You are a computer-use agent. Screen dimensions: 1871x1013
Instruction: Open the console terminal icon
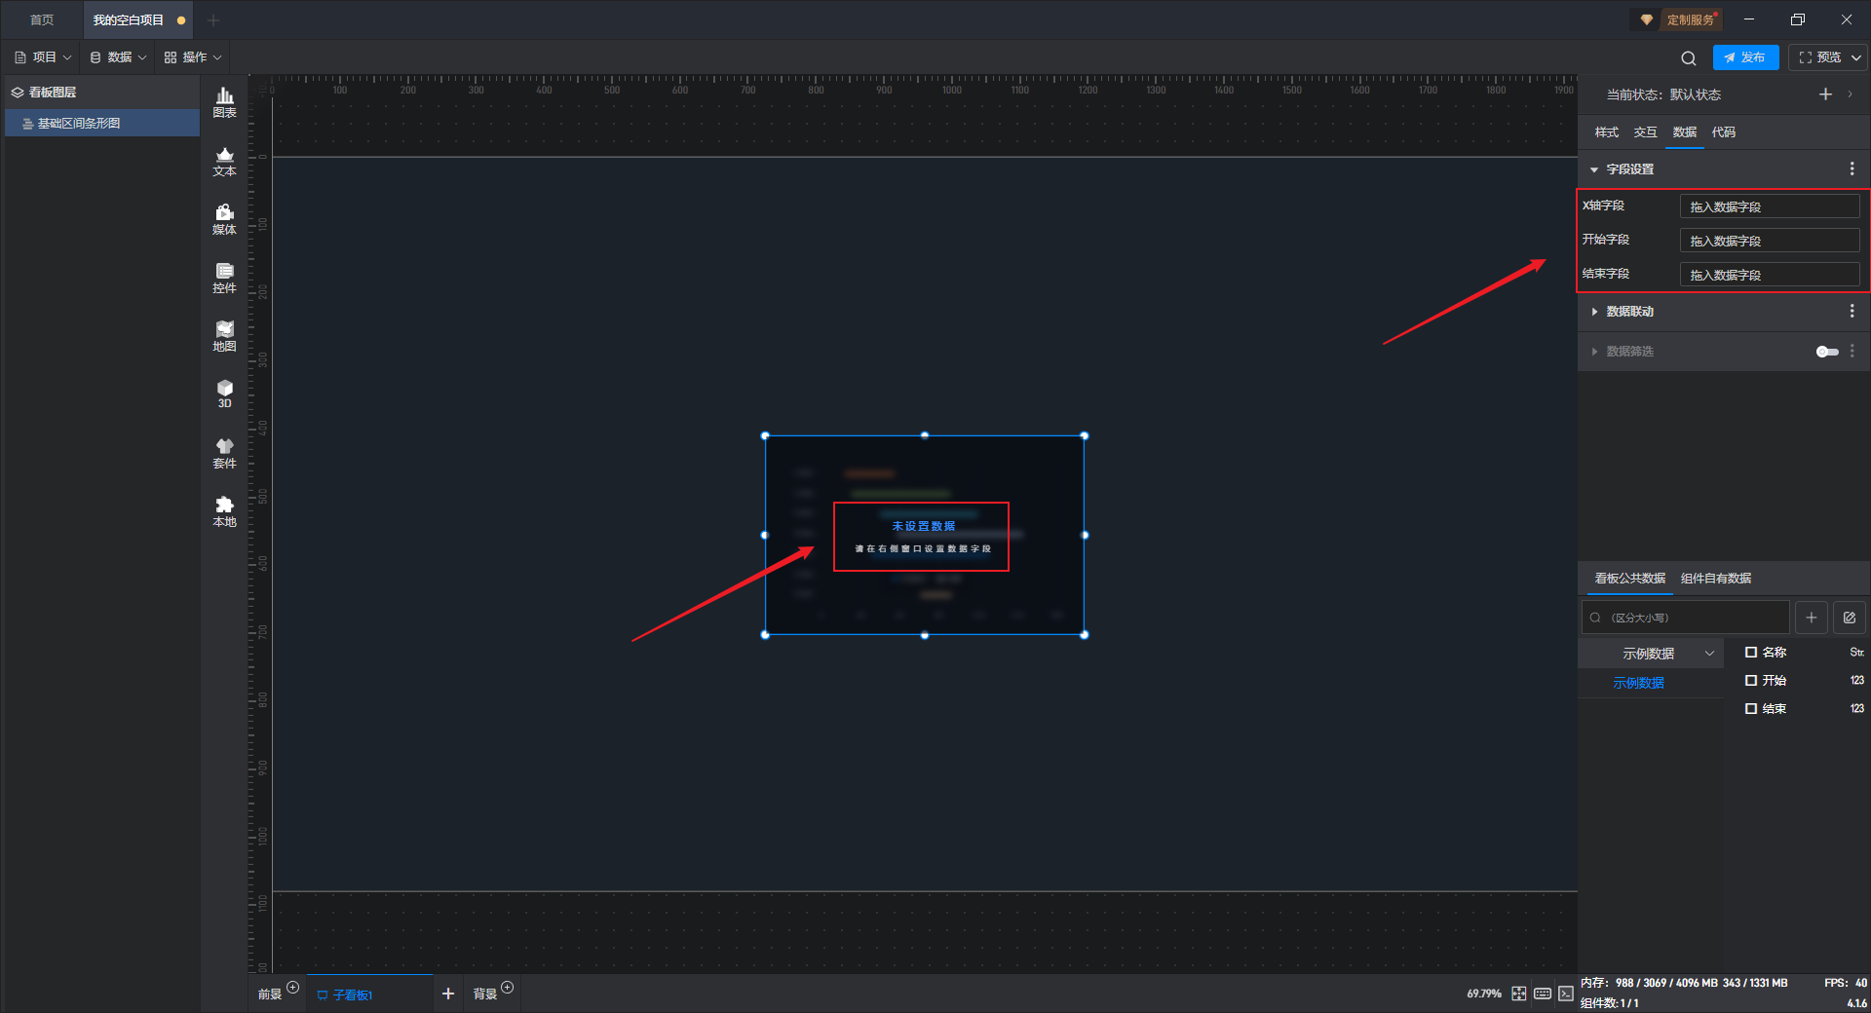click(x=1565, y=994)
